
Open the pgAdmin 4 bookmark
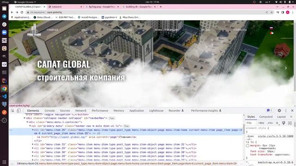pos(109,18)
